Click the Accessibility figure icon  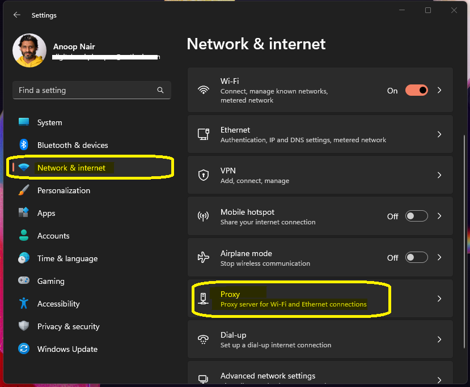click(24, 303)
